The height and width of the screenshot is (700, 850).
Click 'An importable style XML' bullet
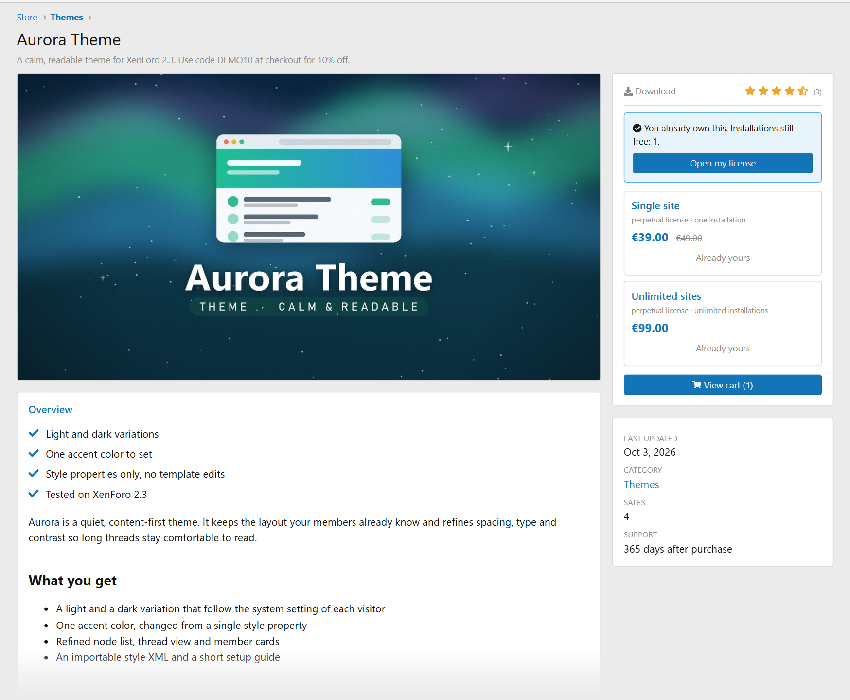click(x=168, y=657)
